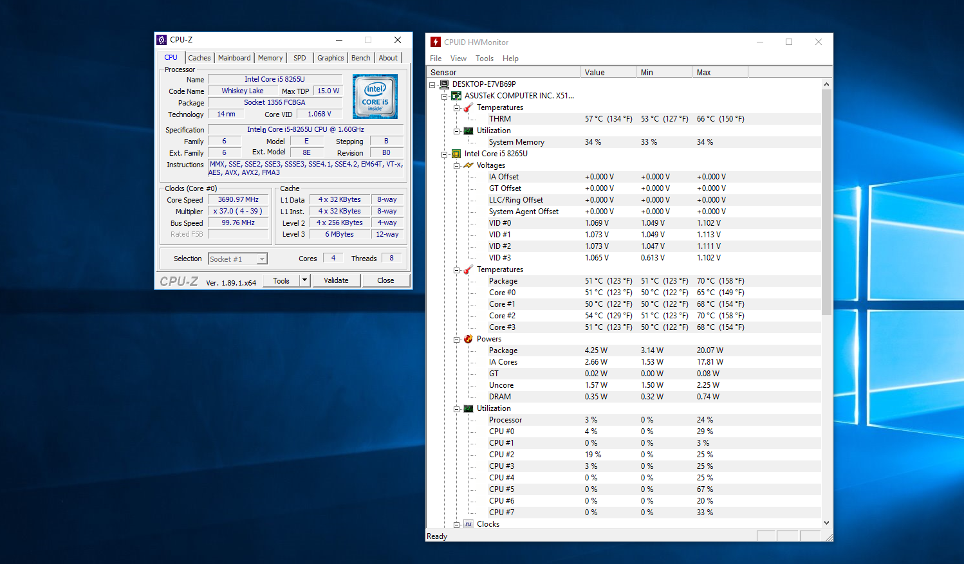964x564 pixels.
Task: Click the Tools button in CPU-Z
Action: pyautogui.click(x=281, y=280)
